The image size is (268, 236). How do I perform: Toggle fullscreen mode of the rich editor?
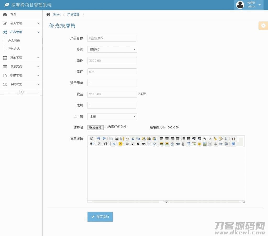click(x=233, y=139)
